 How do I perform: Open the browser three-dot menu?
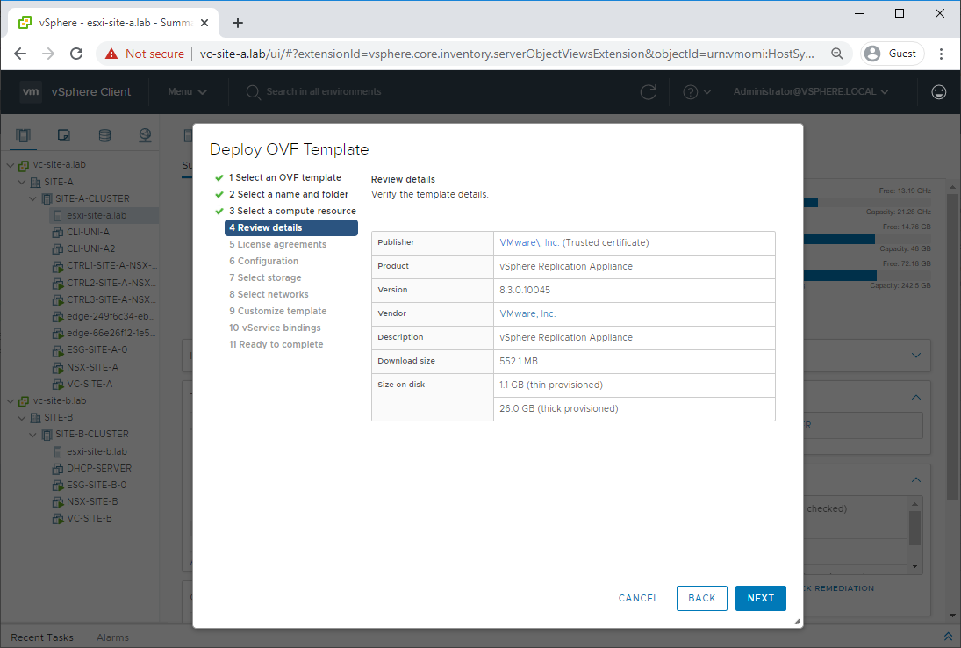coord(941,54)
